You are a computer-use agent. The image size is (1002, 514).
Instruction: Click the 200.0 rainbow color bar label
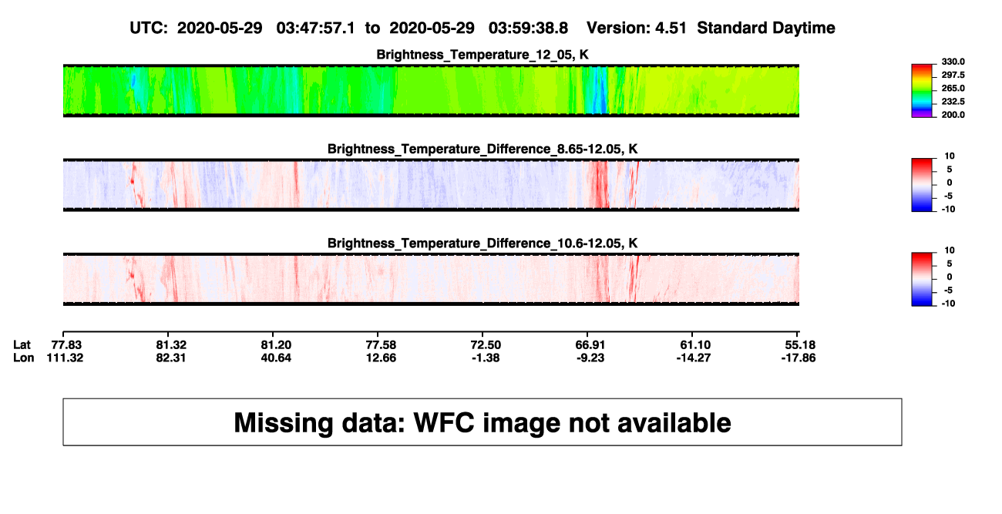click(953, 114)
